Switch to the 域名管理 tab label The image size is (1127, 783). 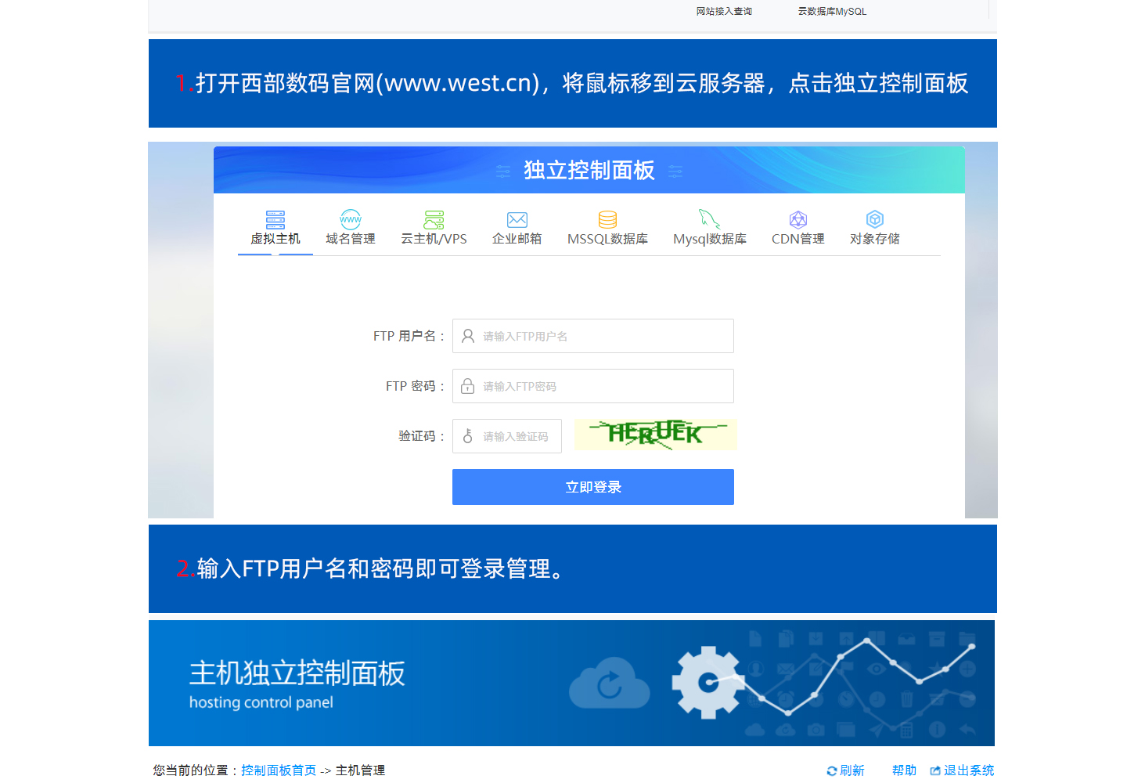(x=351, y=239)
